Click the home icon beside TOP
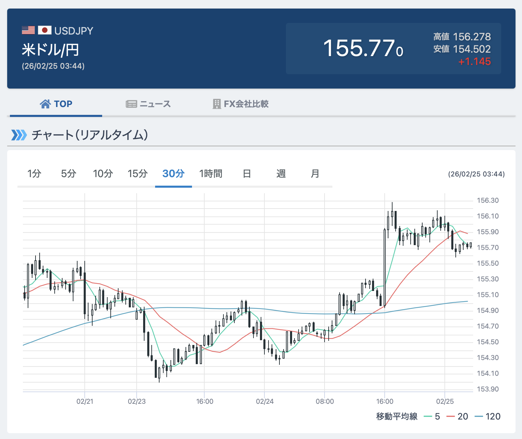This screenshot has width=522, height=439. [x=45, y=104]
